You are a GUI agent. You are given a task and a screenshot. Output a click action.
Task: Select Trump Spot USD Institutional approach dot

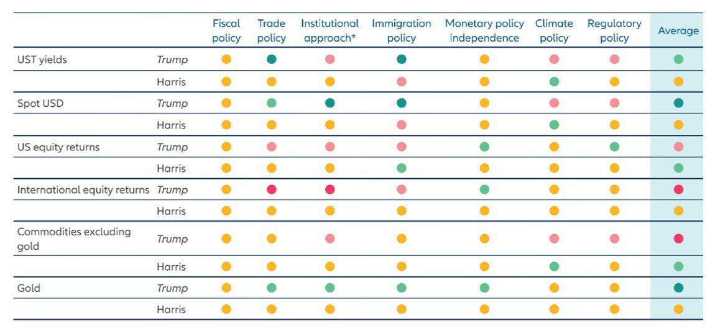(330, 103)
